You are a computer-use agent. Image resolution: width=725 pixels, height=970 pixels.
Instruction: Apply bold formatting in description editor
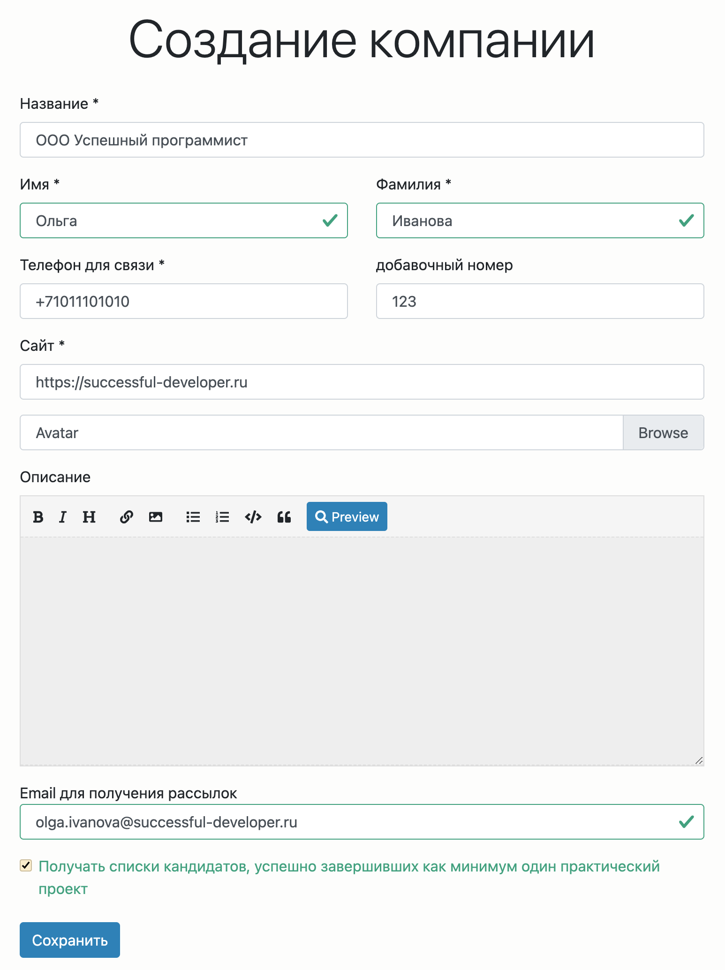(x=38, y=517)
